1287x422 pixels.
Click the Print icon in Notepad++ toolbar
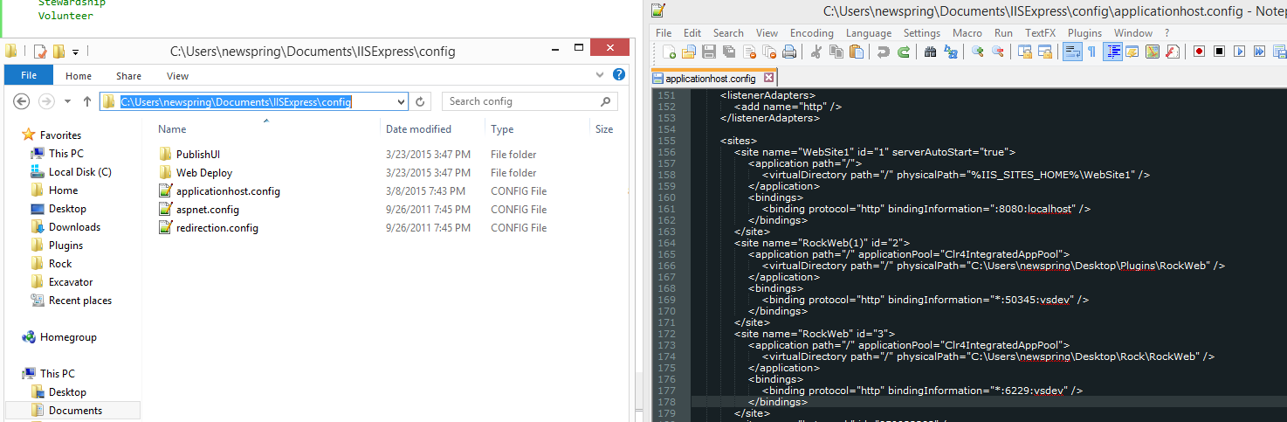(x=788, y=52)
